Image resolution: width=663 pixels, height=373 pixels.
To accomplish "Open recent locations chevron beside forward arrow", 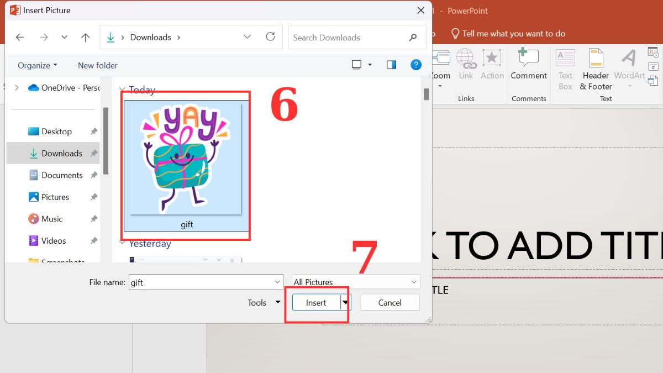I will pyautogui.click(x=64, y=38).
